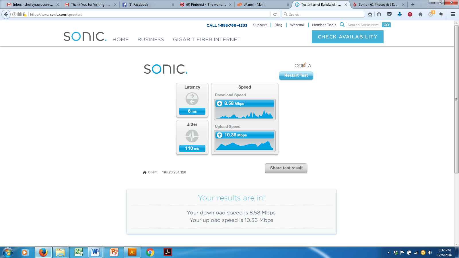Click the Restart Test button
This screenshot has height=258, width=459.
click(296, 76)
